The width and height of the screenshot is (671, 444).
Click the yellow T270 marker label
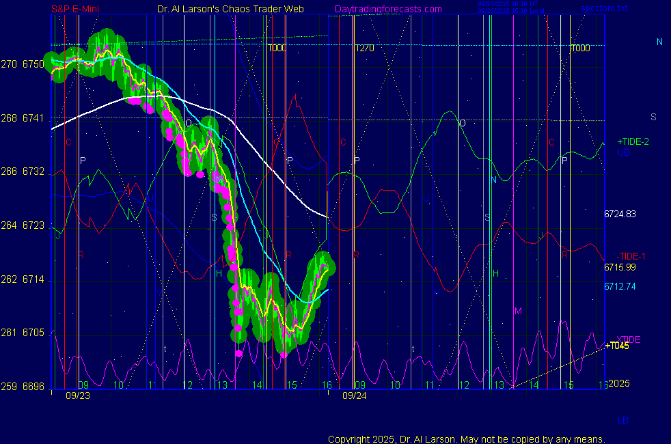tap(364, 48)
